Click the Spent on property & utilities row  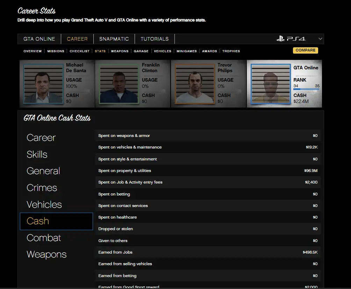(208, 171)
